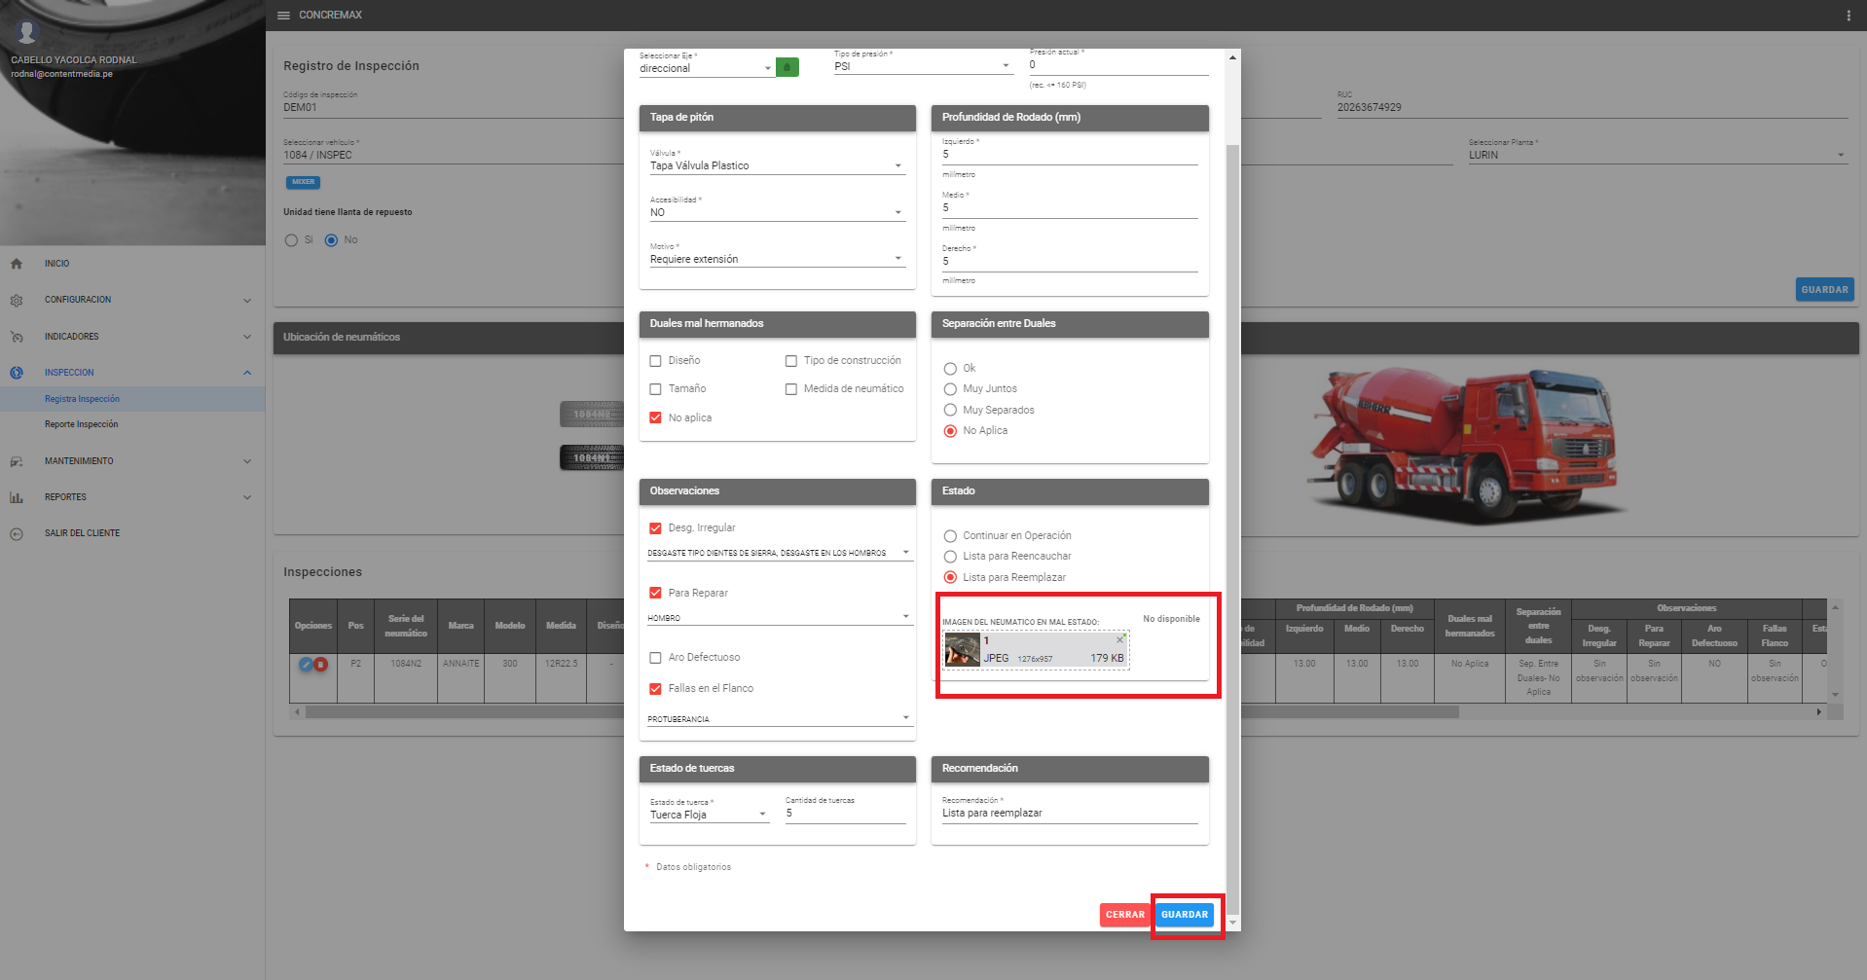Click the GUARDAR button in the dialog
The image size is (1867, 980).
click(x=1184, y=915)
